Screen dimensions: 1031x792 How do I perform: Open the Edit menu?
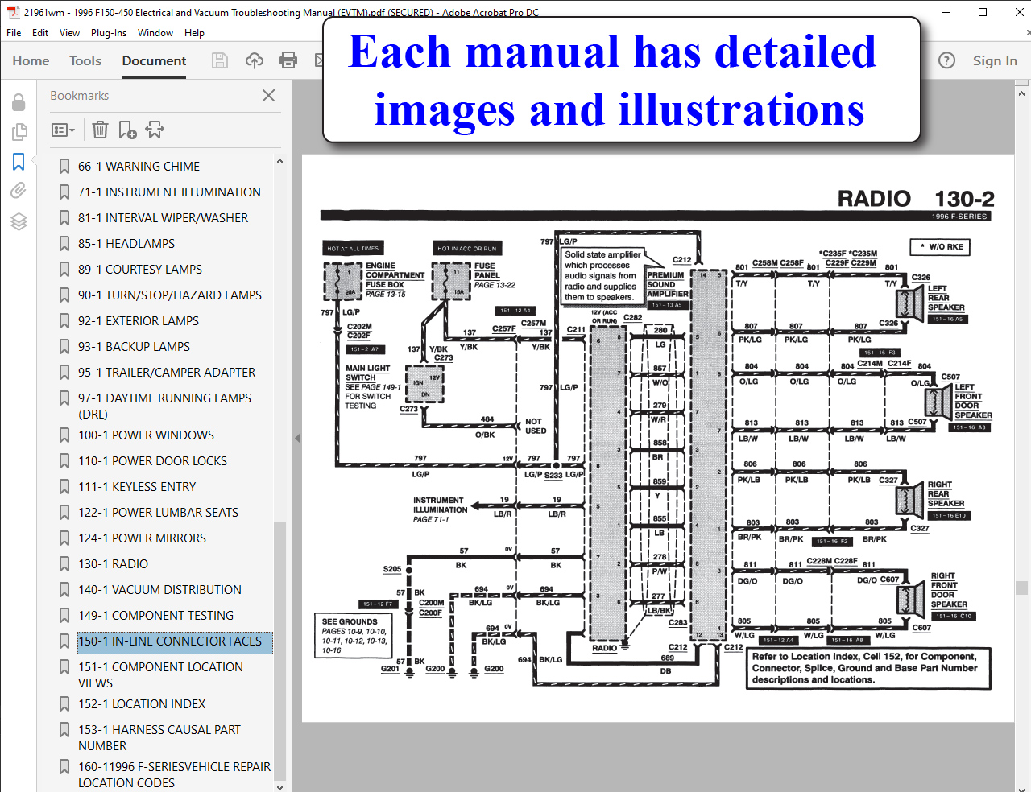click(x=40, y=33)
